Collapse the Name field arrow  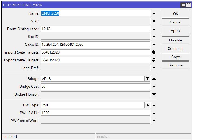point(154,13)
